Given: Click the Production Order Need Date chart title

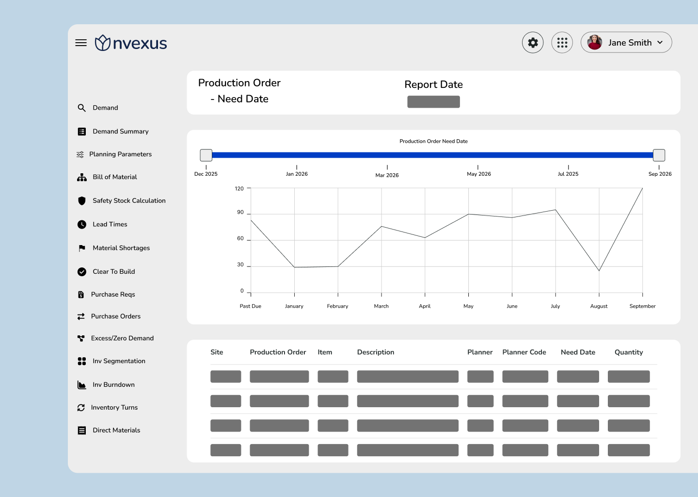Looking at the screenshot, I should click(x=433, y=141).
